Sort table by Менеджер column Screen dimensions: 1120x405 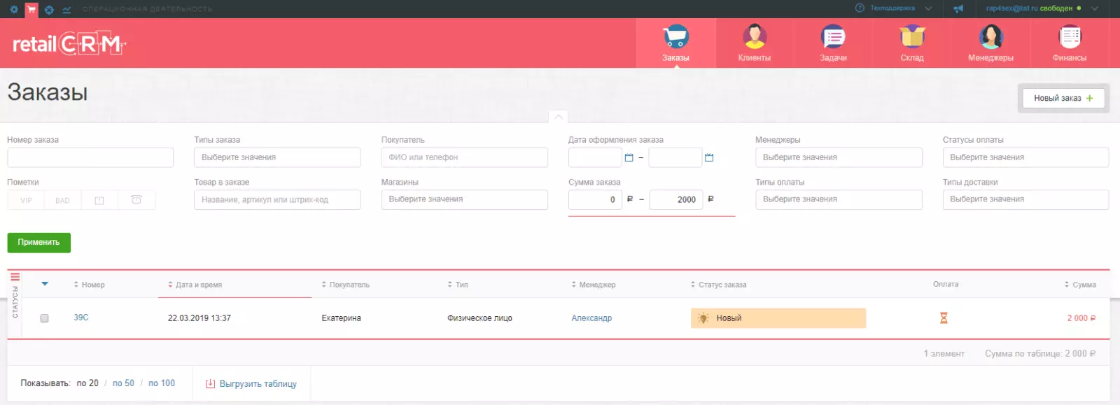point(593,285)
